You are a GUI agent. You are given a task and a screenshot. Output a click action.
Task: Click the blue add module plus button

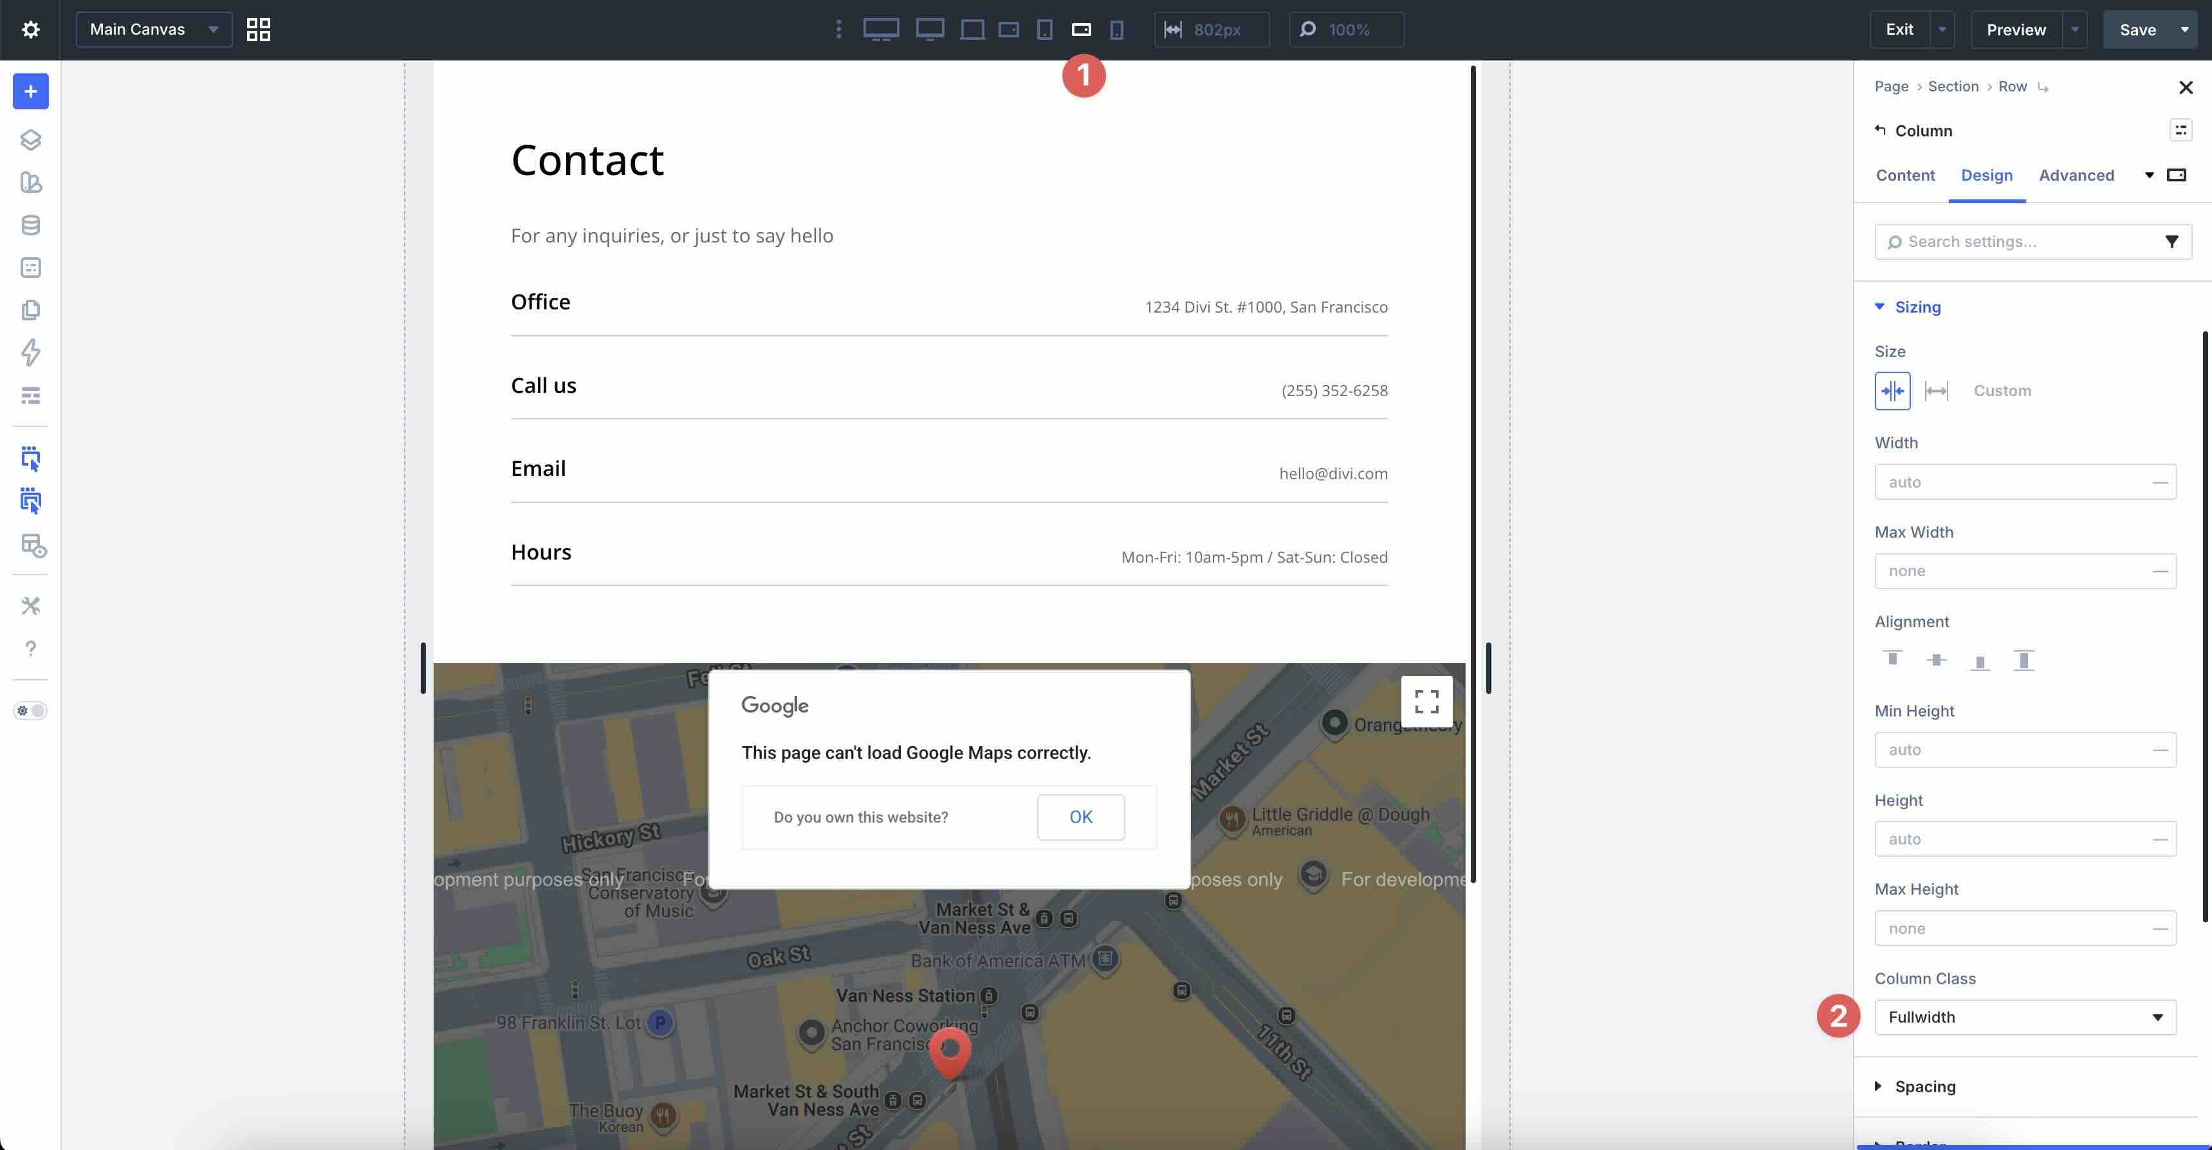click(x=31, y=92)
